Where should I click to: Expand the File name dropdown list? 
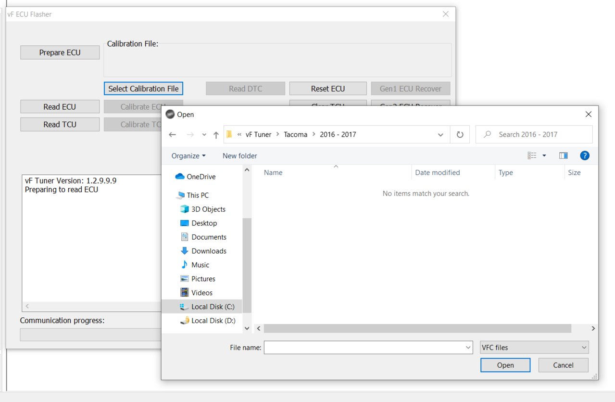tap(468, 347)
